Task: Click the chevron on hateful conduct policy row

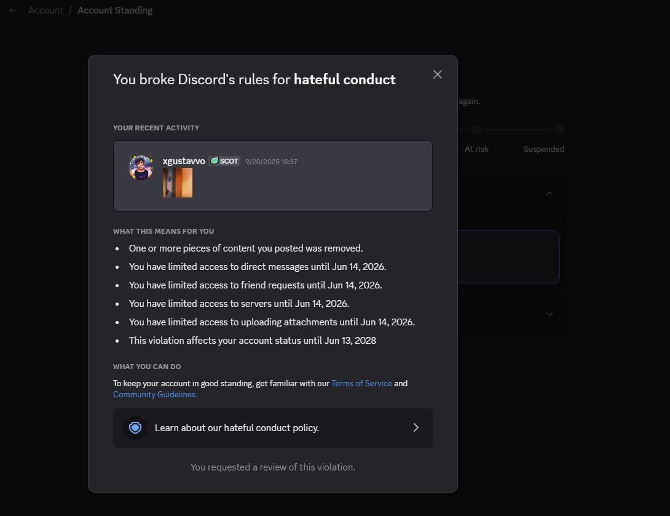Action: 416,428
